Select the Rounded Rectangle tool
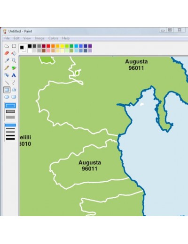This screenshot has width=188, height=244. pyautogui.click(x=14, y=97)
